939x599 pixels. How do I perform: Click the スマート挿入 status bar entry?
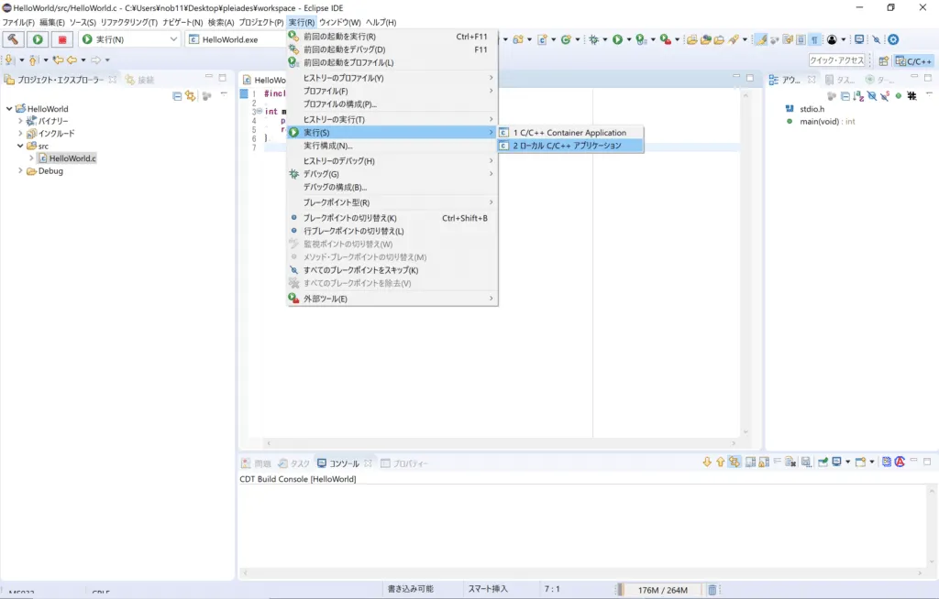tap(488, 589)
